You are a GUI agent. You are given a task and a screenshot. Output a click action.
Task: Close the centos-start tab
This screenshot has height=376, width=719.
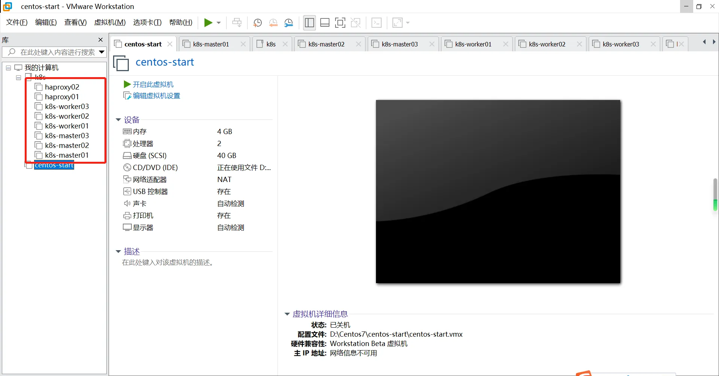tap(170, 44)
